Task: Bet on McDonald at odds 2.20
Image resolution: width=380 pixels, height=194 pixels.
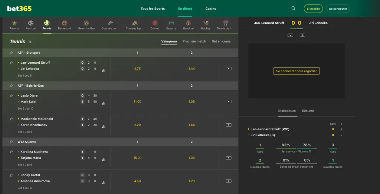Action: click(x=137, y=125)
